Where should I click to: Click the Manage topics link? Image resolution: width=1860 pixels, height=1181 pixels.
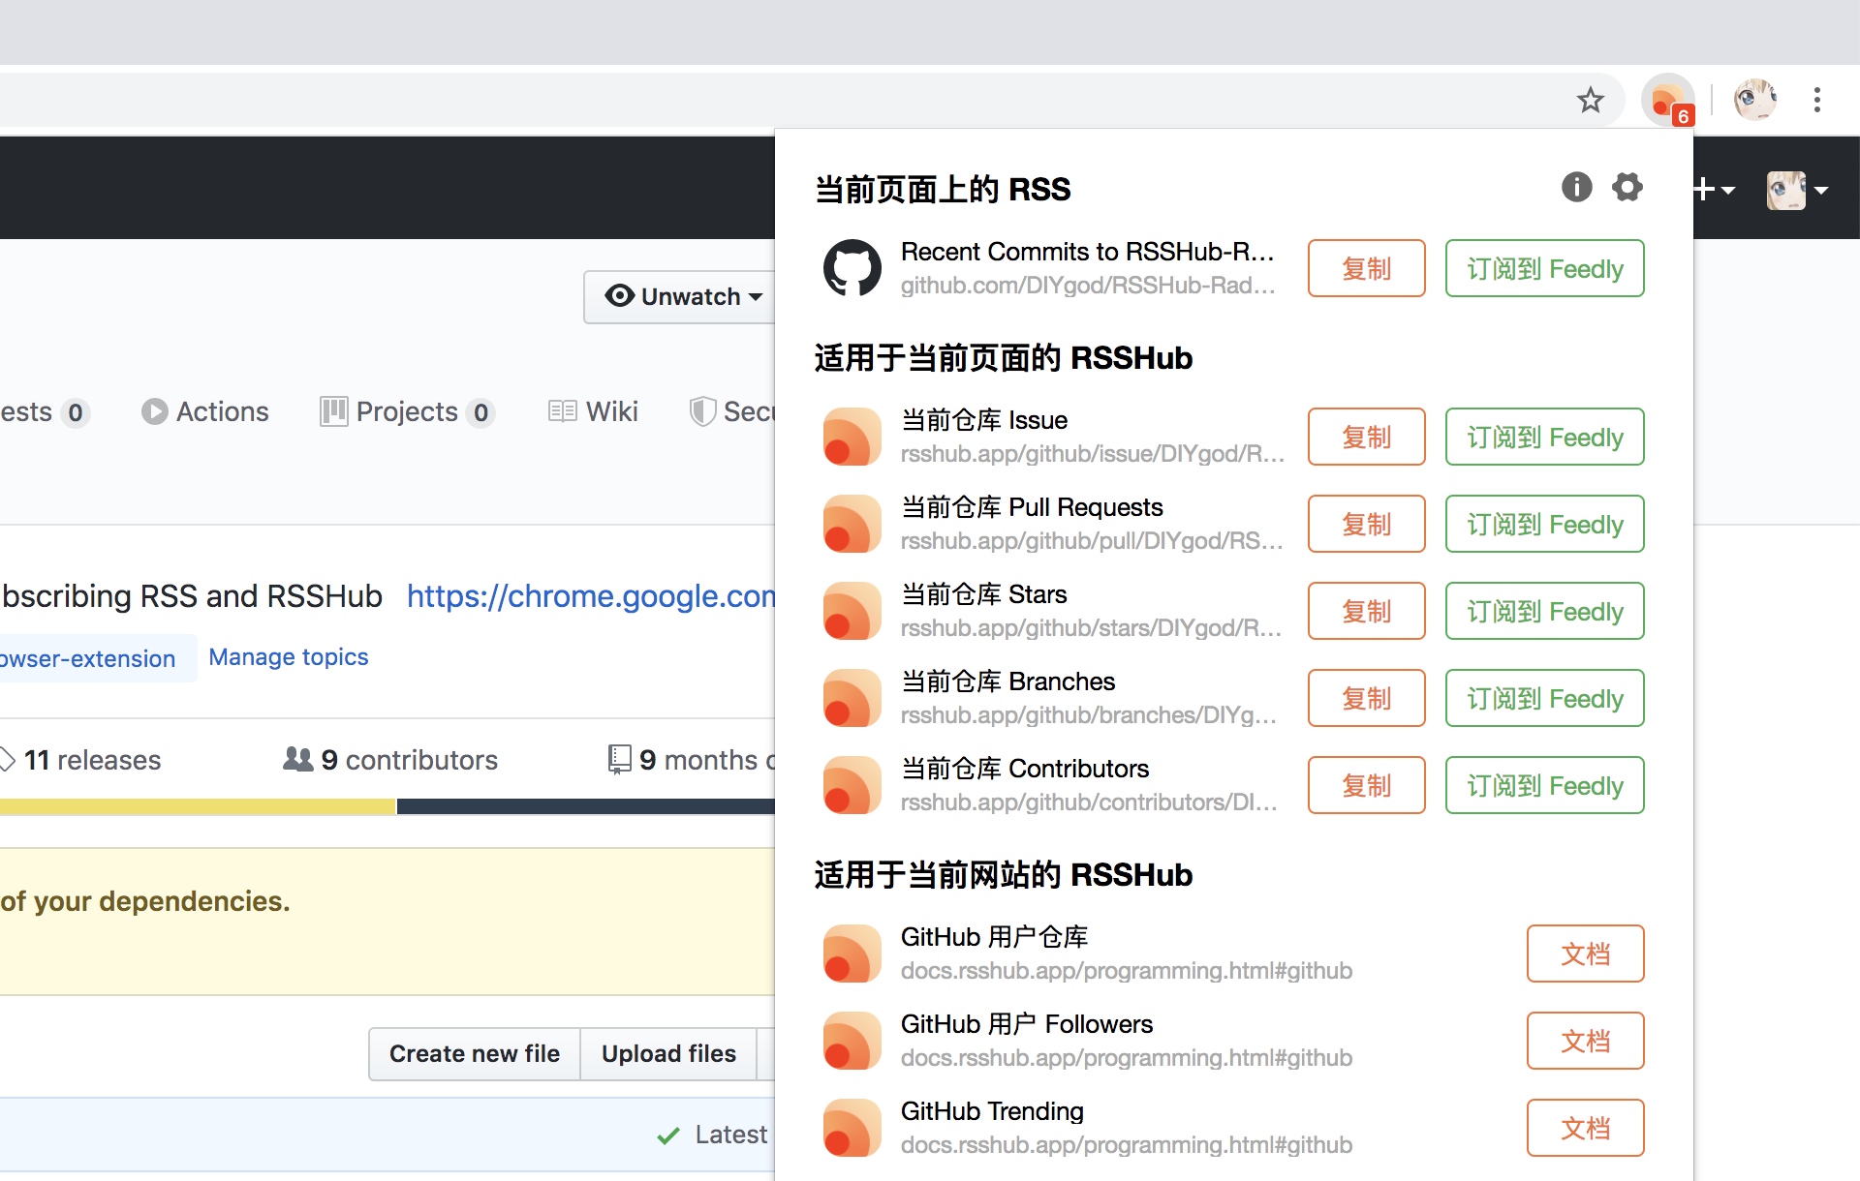[289, 657]
